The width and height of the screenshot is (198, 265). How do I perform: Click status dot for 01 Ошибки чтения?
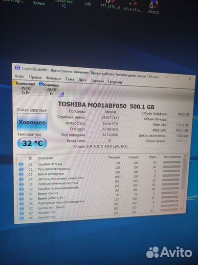tap(21, 164)
